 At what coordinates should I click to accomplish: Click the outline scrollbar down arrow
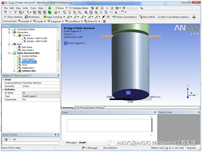pyautogui.click(x=58, y=71)
